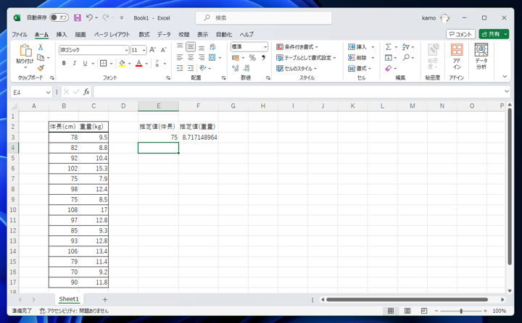This screenshot has height=323, width=522.
Task: Click the Insert cells button
Action: coord(361,47)
